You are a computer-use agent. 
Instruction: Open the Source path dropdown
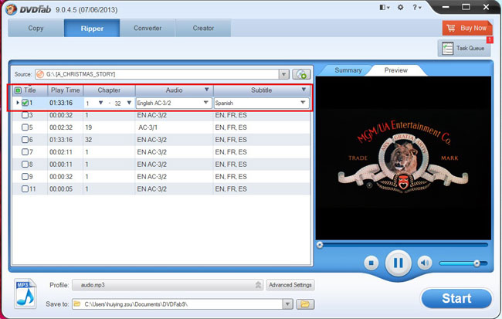pos(283,74)
